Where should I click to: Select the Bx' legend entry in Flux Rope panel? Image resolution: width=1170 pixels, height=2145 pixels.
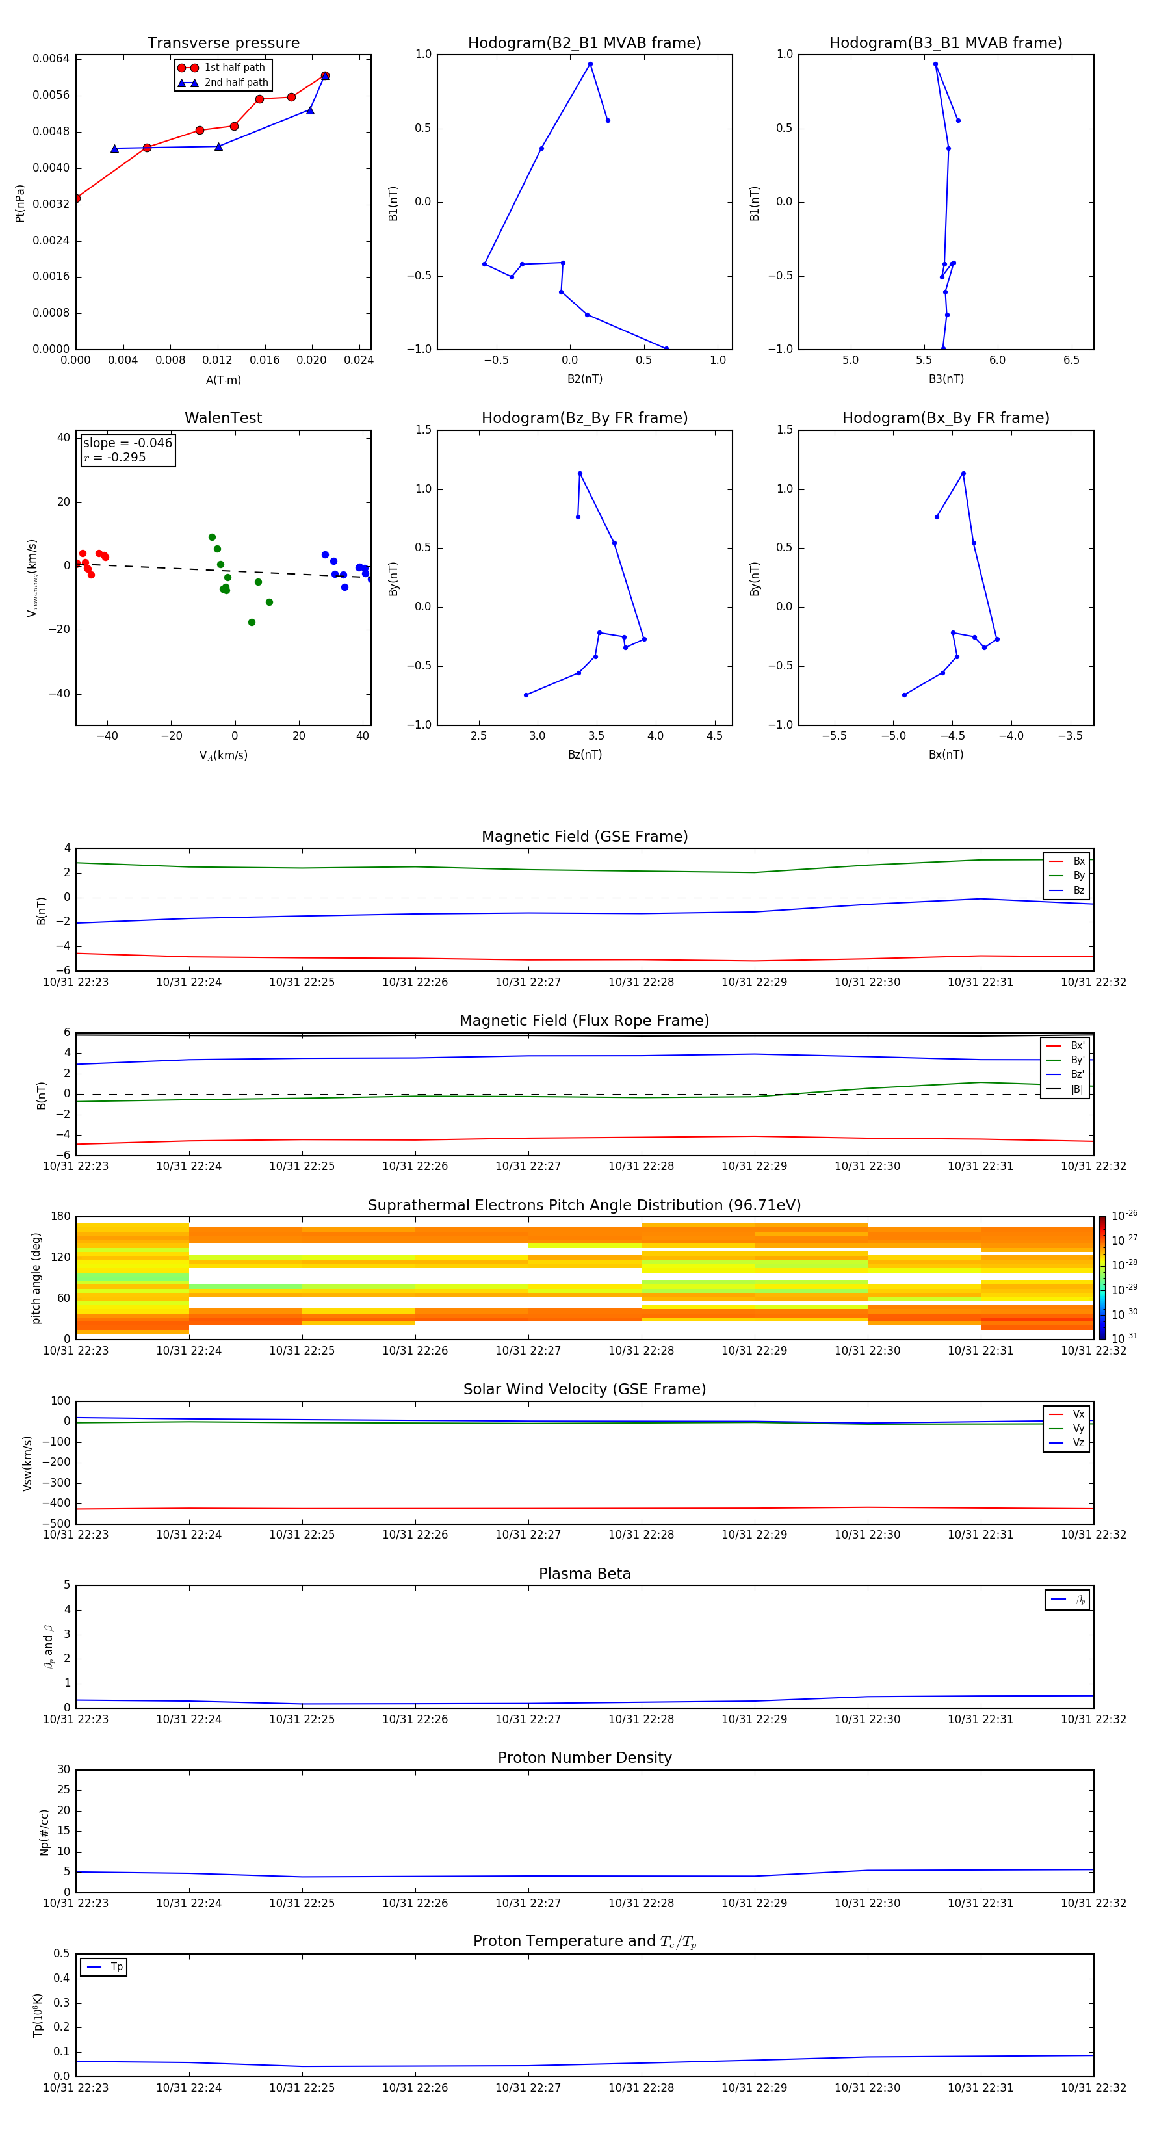pos(1065,1046)
